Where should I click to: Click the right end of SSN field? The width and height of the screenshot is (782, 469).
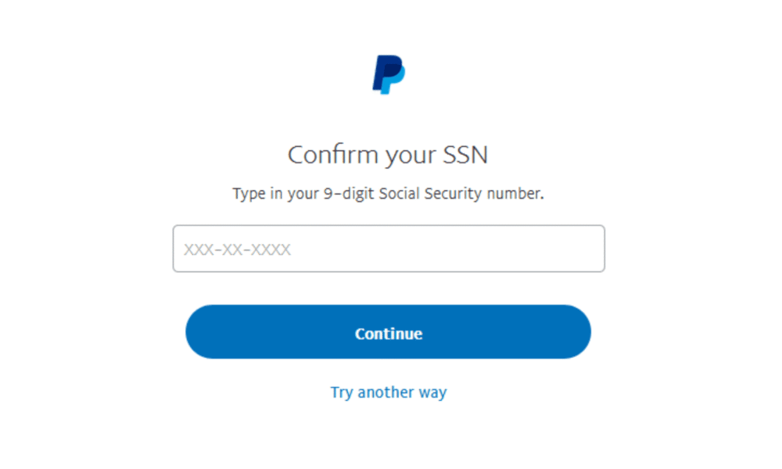click(x=586, y=249)
